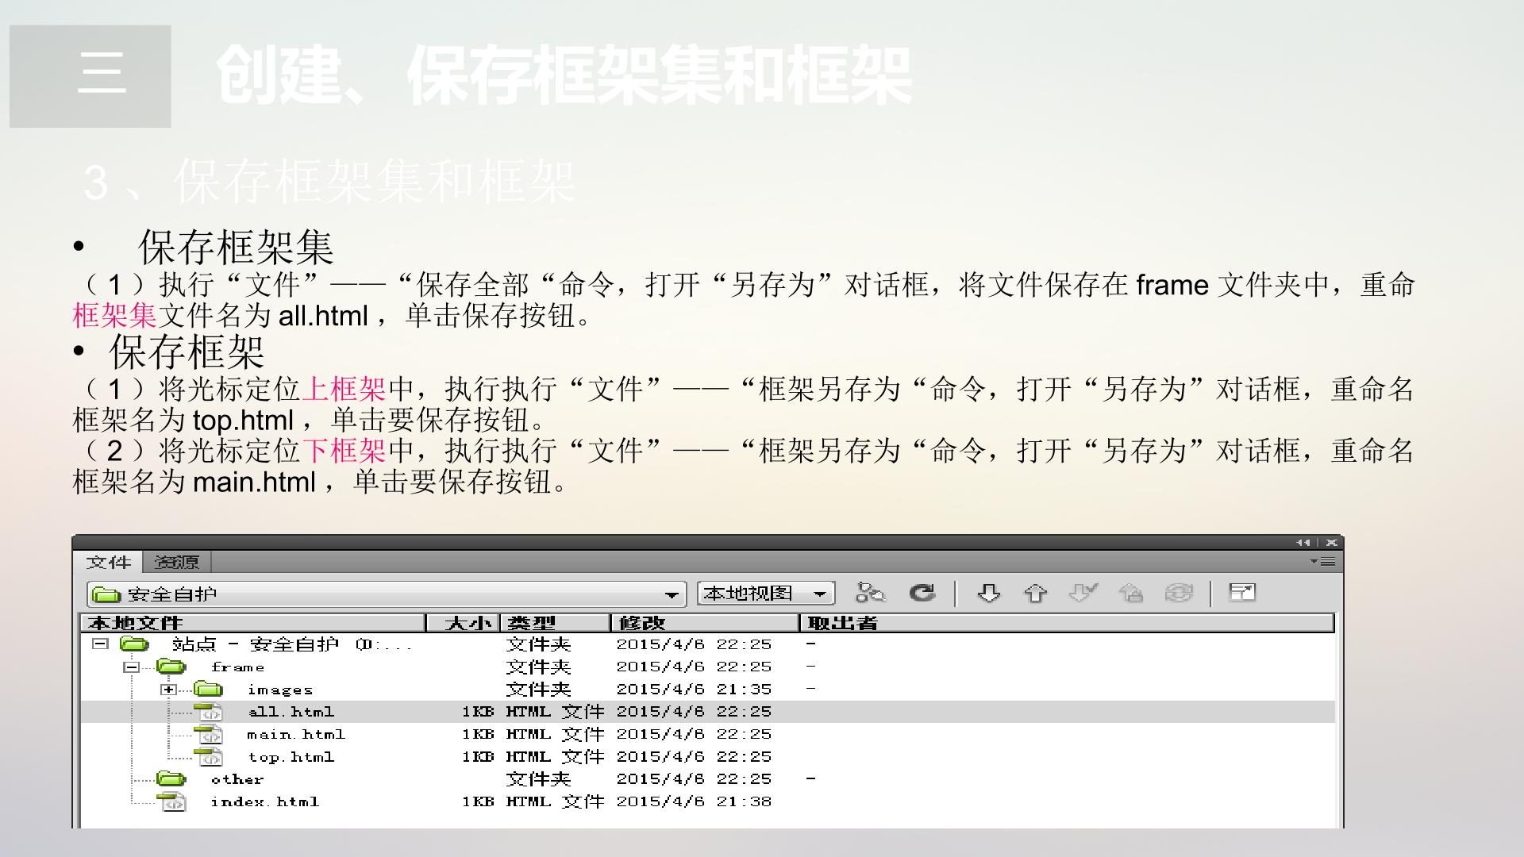Click the other folder icon

point(171,778)
